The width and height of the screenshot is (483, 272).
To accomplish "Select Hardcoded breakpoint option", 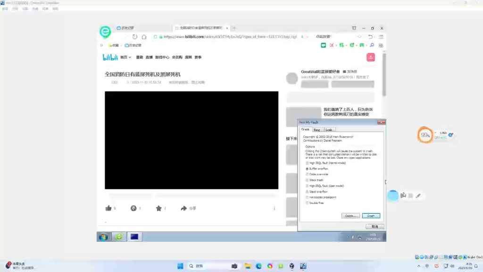I will tap(321, 197).
